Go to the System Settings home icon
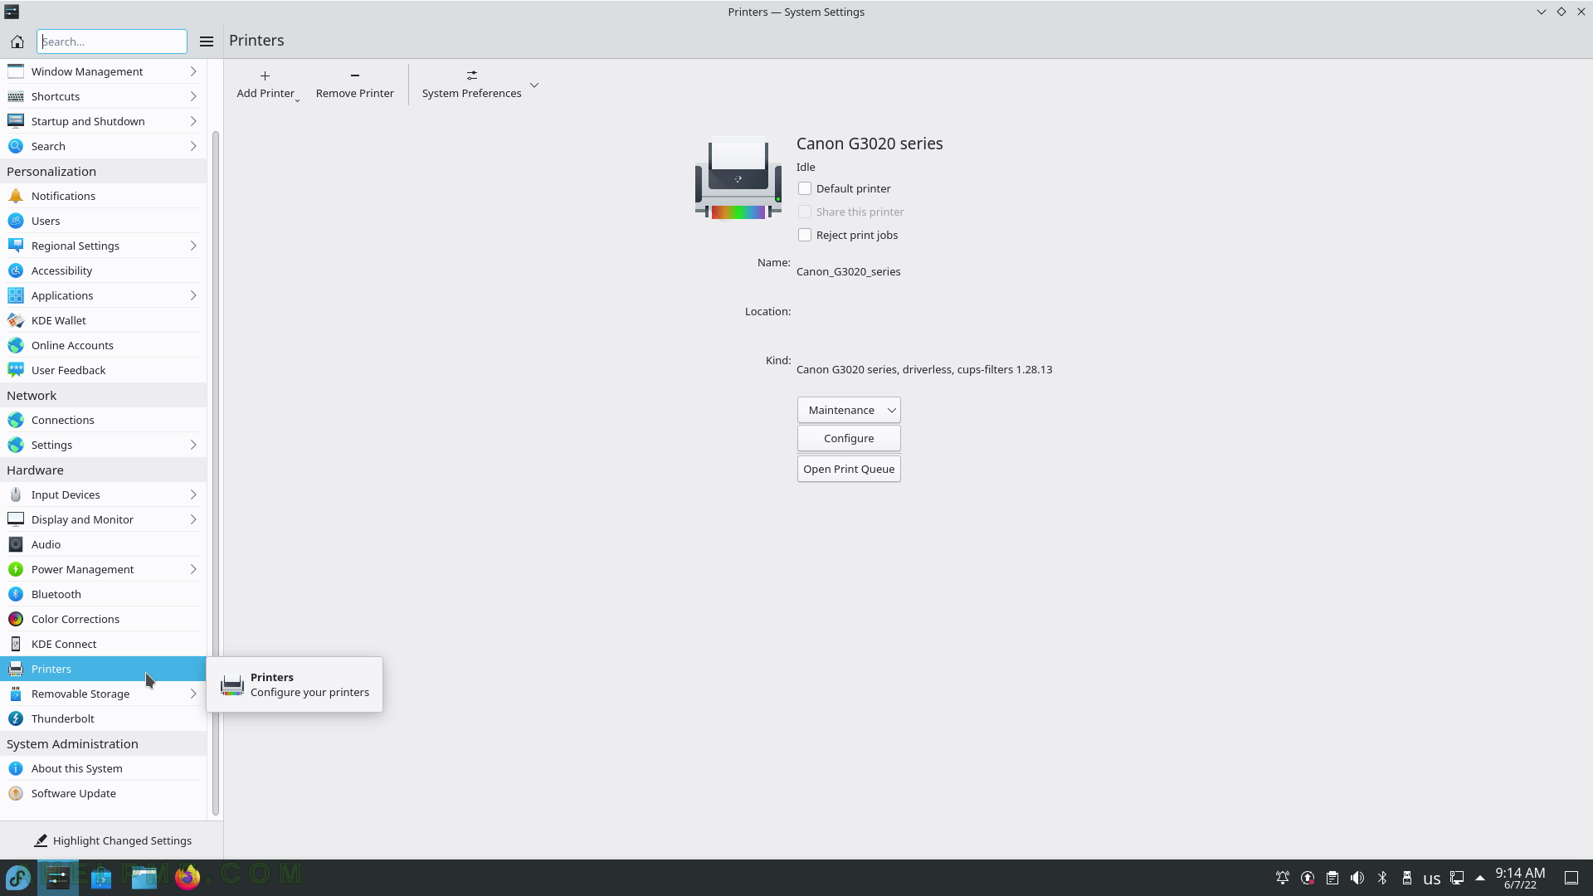The image size is (1593, 896). click(17, 41)
